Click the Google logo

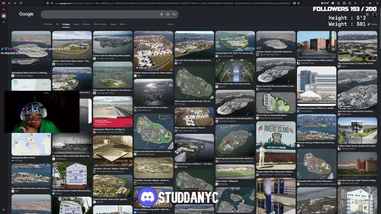tap(26, 14)
